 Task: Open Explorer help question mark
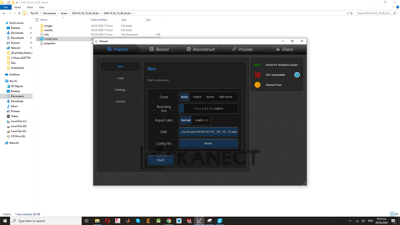point(397,7)
